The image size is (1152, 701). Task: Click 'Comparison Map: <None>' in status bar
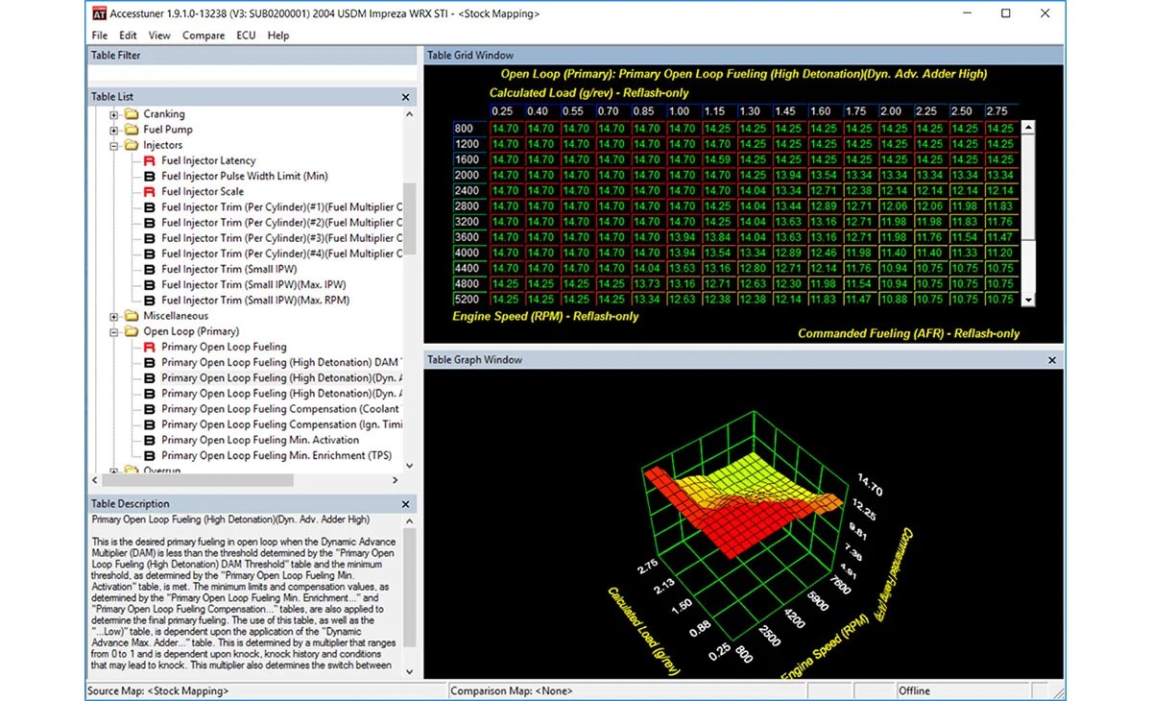[x=512, y=690]
